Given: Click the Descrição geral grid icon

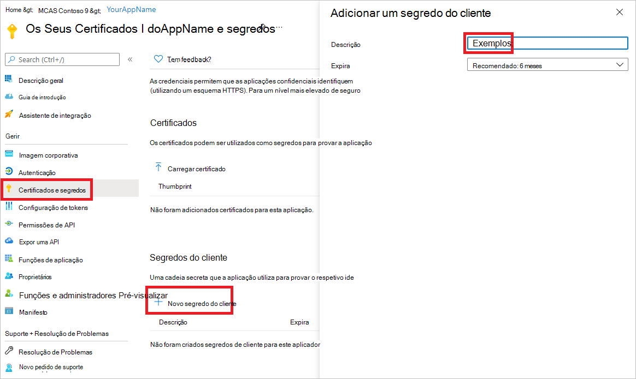Looking at the screenshot, I should (9, 80).
